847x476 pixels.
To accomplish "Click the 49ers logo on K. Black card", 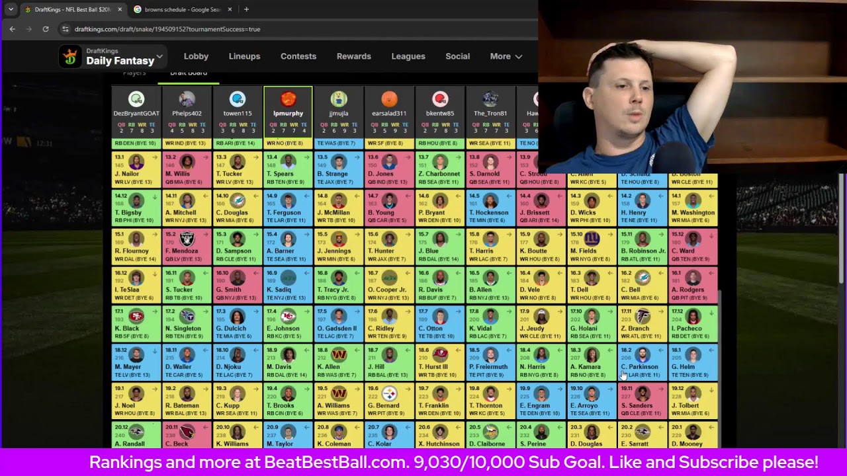I will point(136,315).
